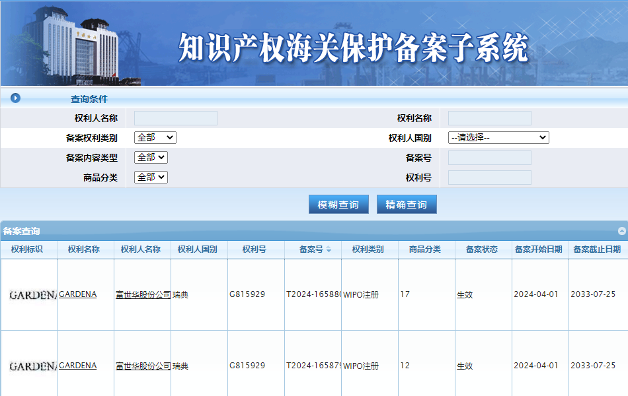The image size is (628, 396).
Task: Click the 备案号 input field
Action: [x=489, y=157]
